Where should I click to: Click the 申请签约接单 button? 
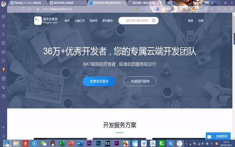point(140,81)
